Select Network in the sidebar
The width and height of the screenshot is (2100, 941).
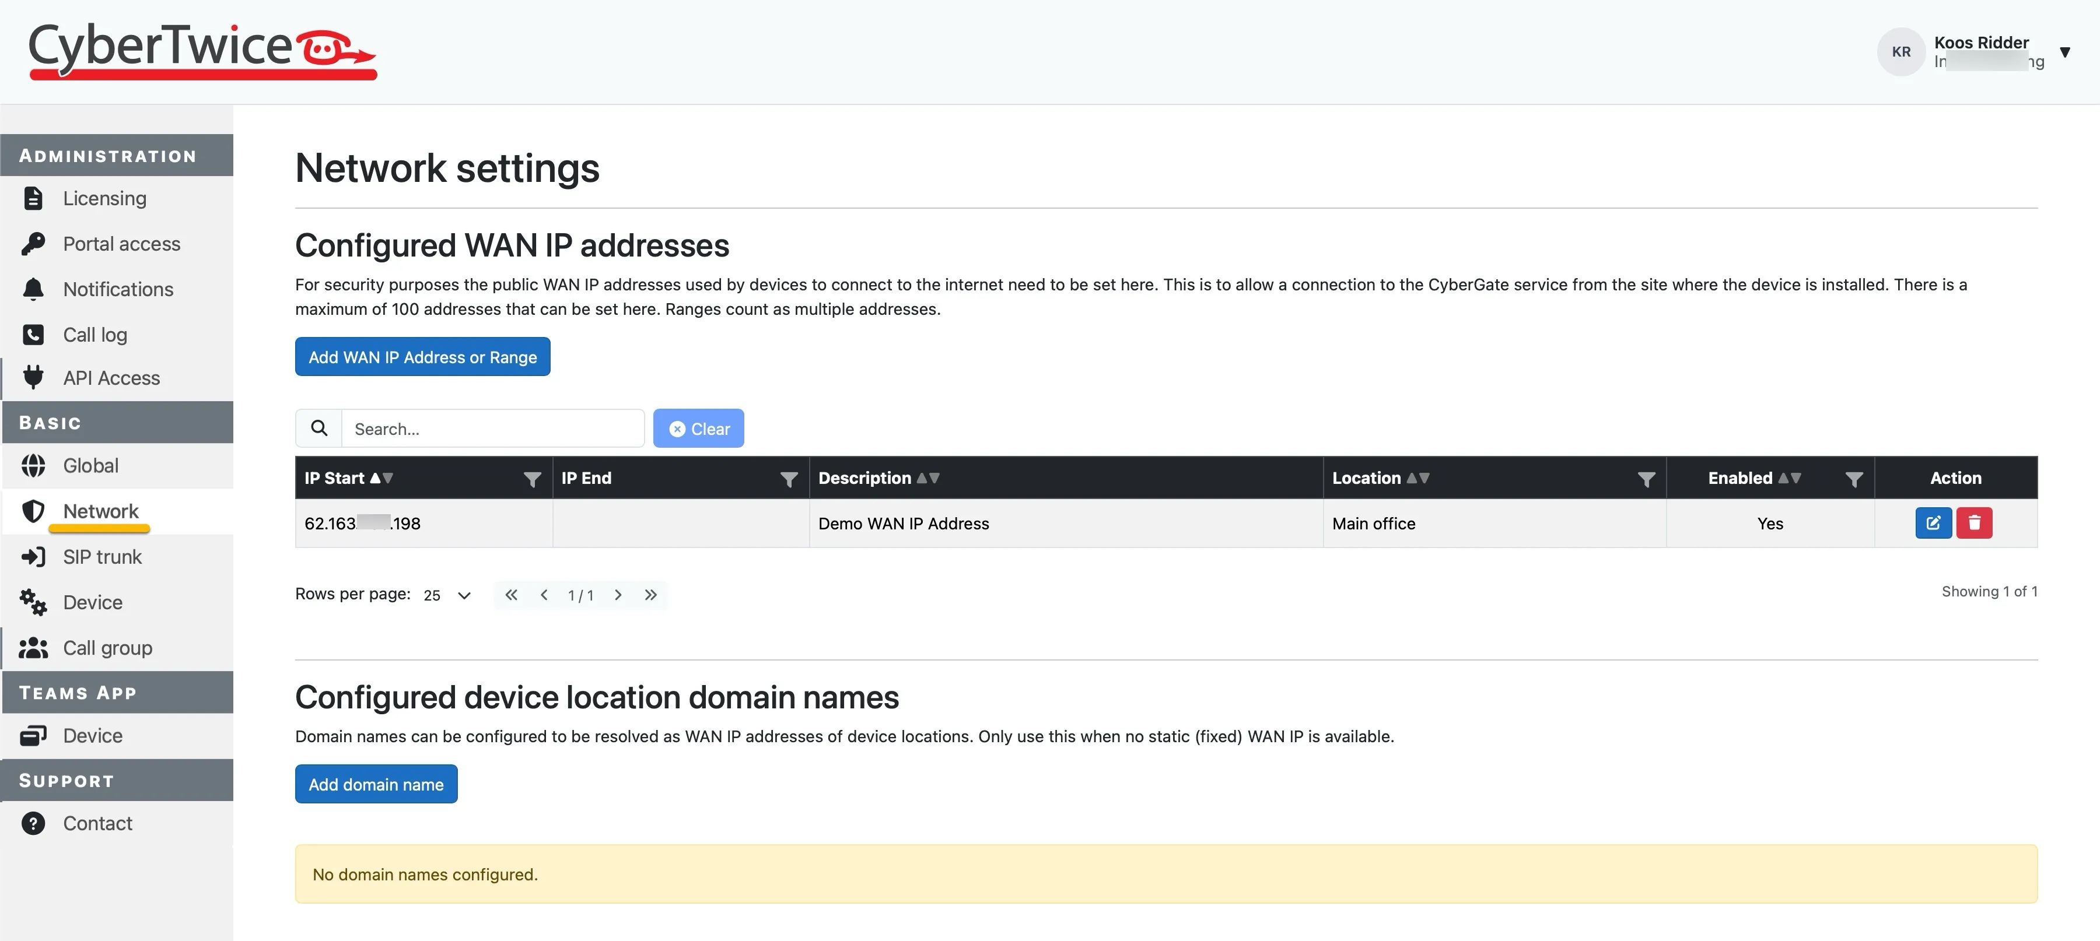click(x=100, y=511)
